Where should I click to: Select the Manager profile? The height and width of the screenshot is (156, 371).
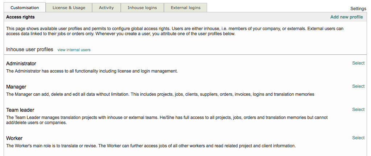[x=358, y=86]
